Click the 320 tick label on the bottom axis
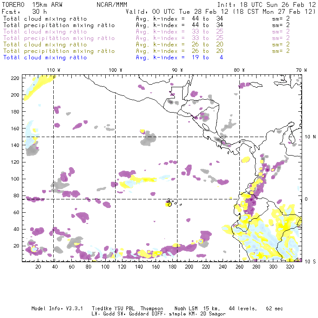Viewport: 318px width, 318px height. pos(290,267)
